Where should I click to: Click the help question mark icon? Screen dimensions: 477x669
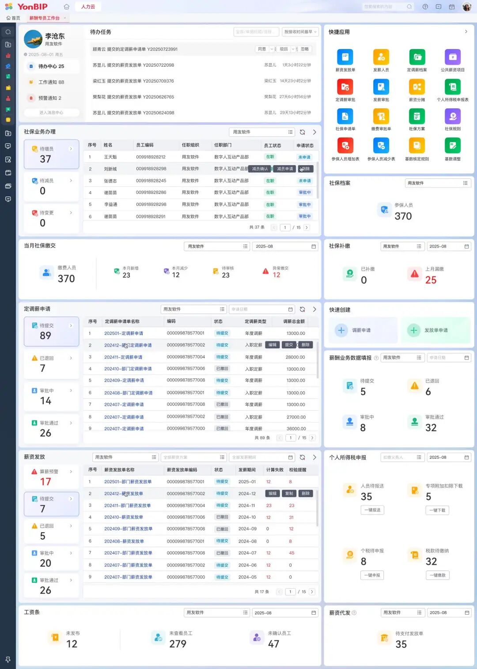[x=425, y=7]
